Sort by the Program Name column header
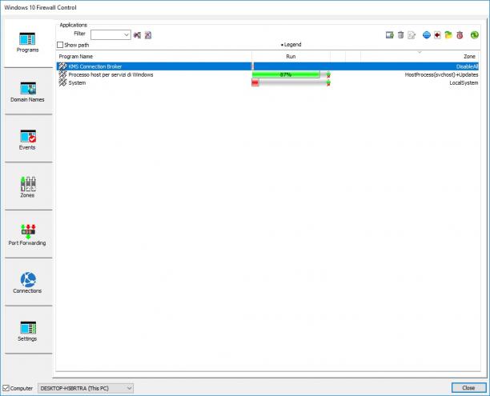This screenshot has height=396, width=490. pyautogui.click(x=154, y=57)
